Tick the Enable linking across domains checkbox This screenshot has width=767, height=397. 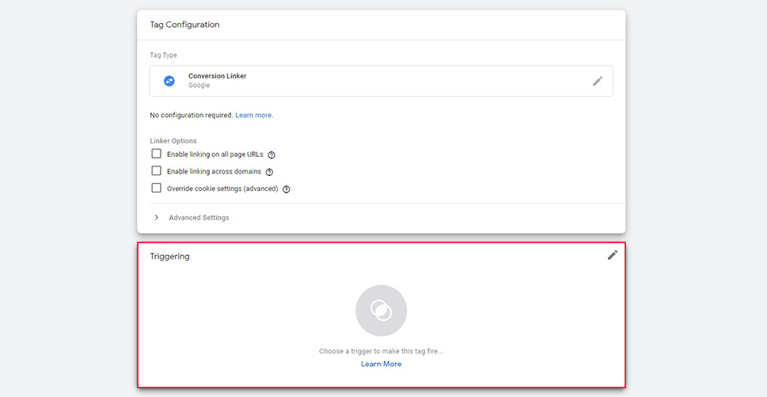tap(156, 171)
